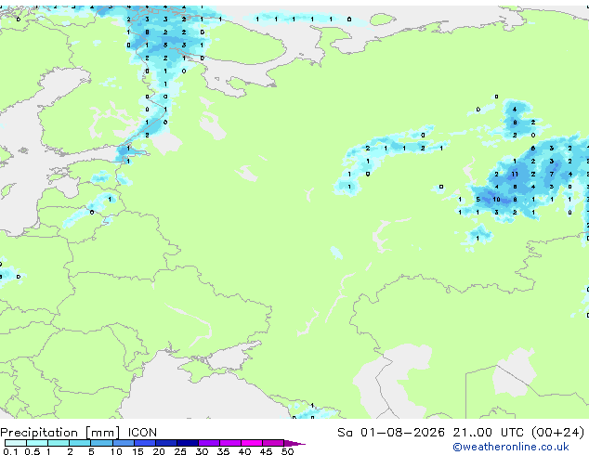Pick the 20–25 mm legend swatch
This screenshot has height=455, width=589.
tap(165, 443)
